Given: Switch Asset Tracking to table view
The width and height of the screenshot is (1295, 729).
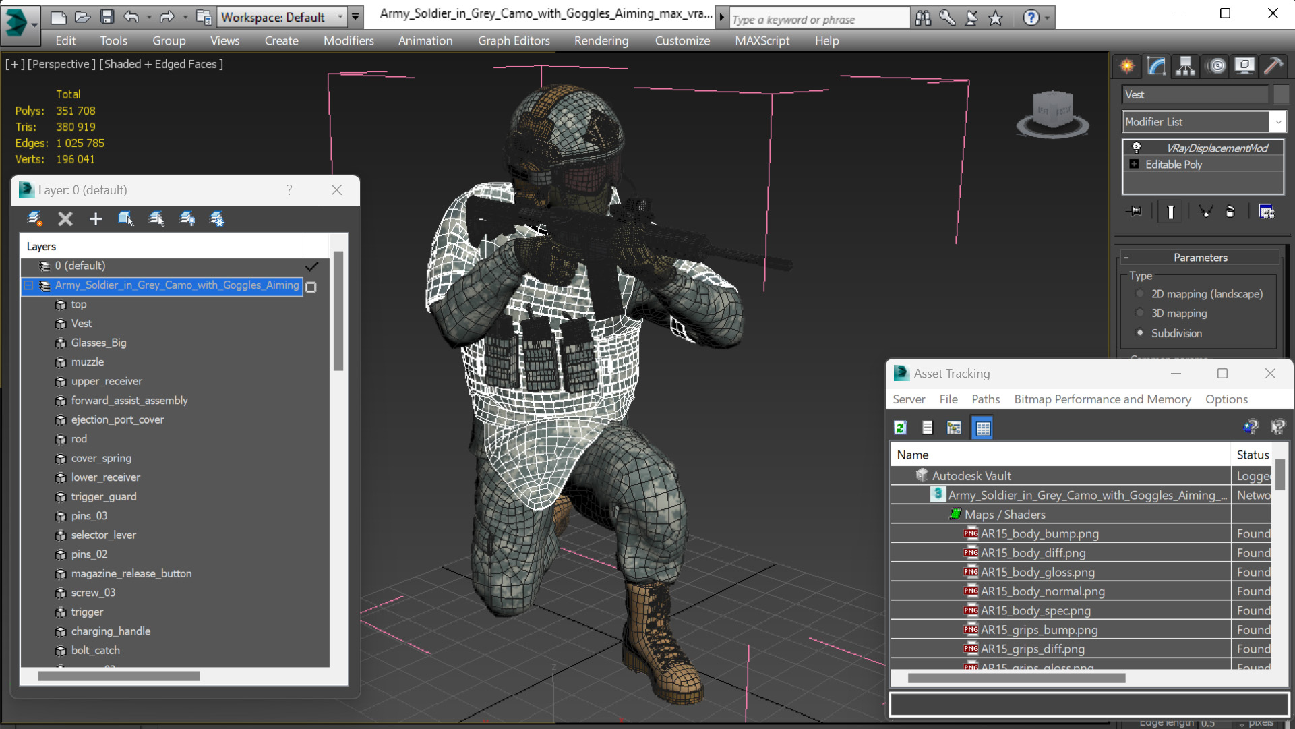Looking at the screenshot, I should coord(983,428).
